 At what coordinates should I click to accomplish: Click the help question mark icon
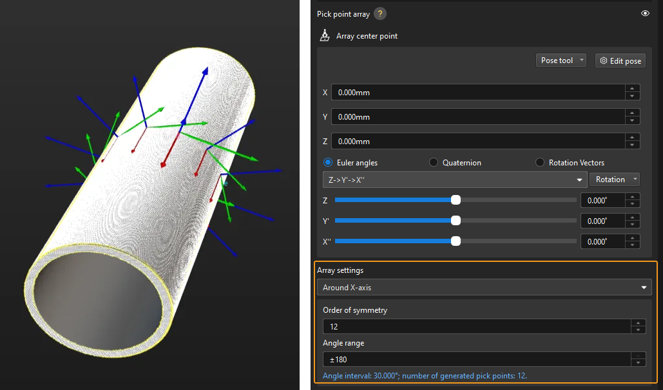380,14
